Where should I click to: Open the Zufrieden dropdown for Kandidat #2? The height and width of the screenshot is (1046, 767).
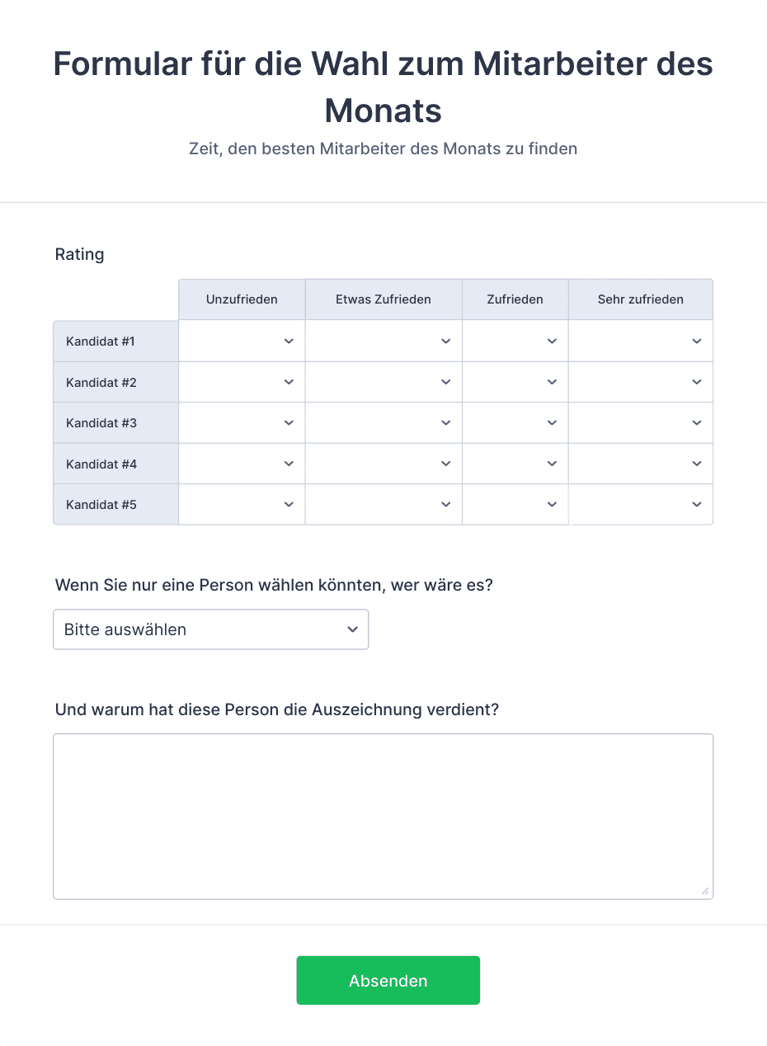[515, 382]
